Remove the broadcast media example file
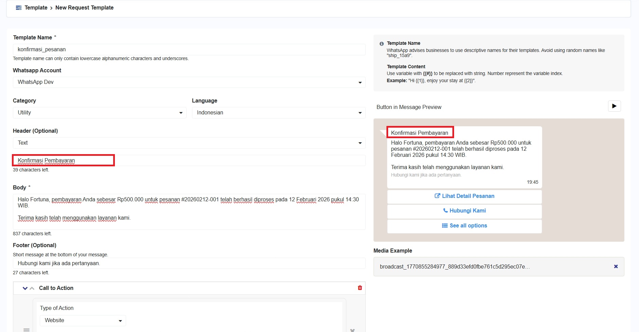This screenshot has width=639, height=332. pos(616,266)
